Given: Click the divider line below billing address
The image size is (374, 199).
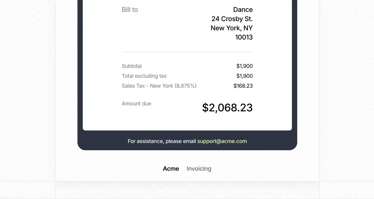Looking at the screenshot, I should click(187, 52).
